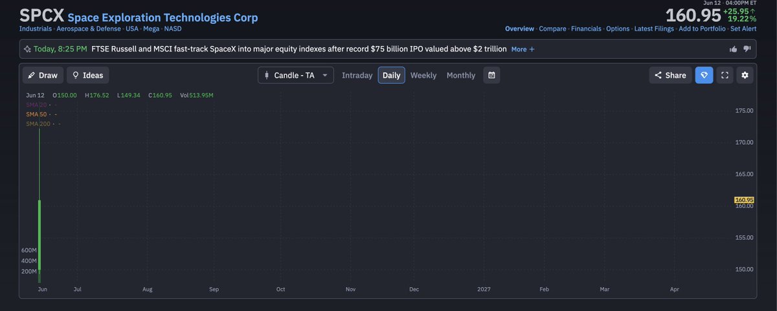Click the SMA 200 indicator label

click(x=38, y=123)
